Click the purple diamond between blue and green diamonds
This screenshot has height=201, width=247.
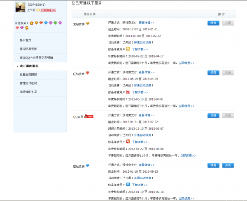(51, 23)
